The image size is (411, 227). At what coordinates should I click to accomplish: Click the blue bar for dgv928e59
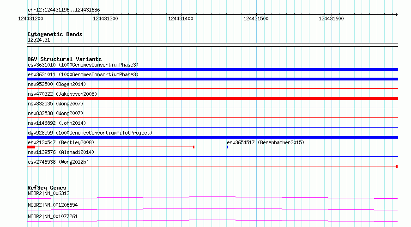[x=212, y=137]
